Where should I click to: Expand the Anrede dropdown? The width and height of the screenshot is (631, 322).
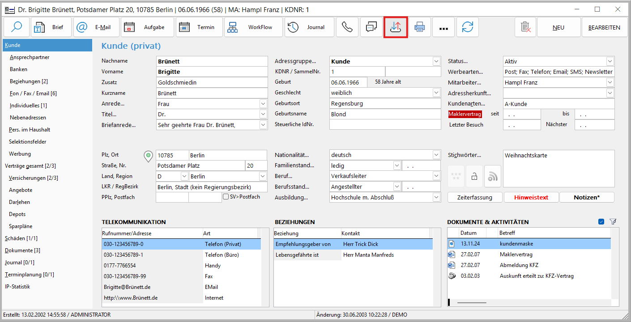[x=263, y=104]
